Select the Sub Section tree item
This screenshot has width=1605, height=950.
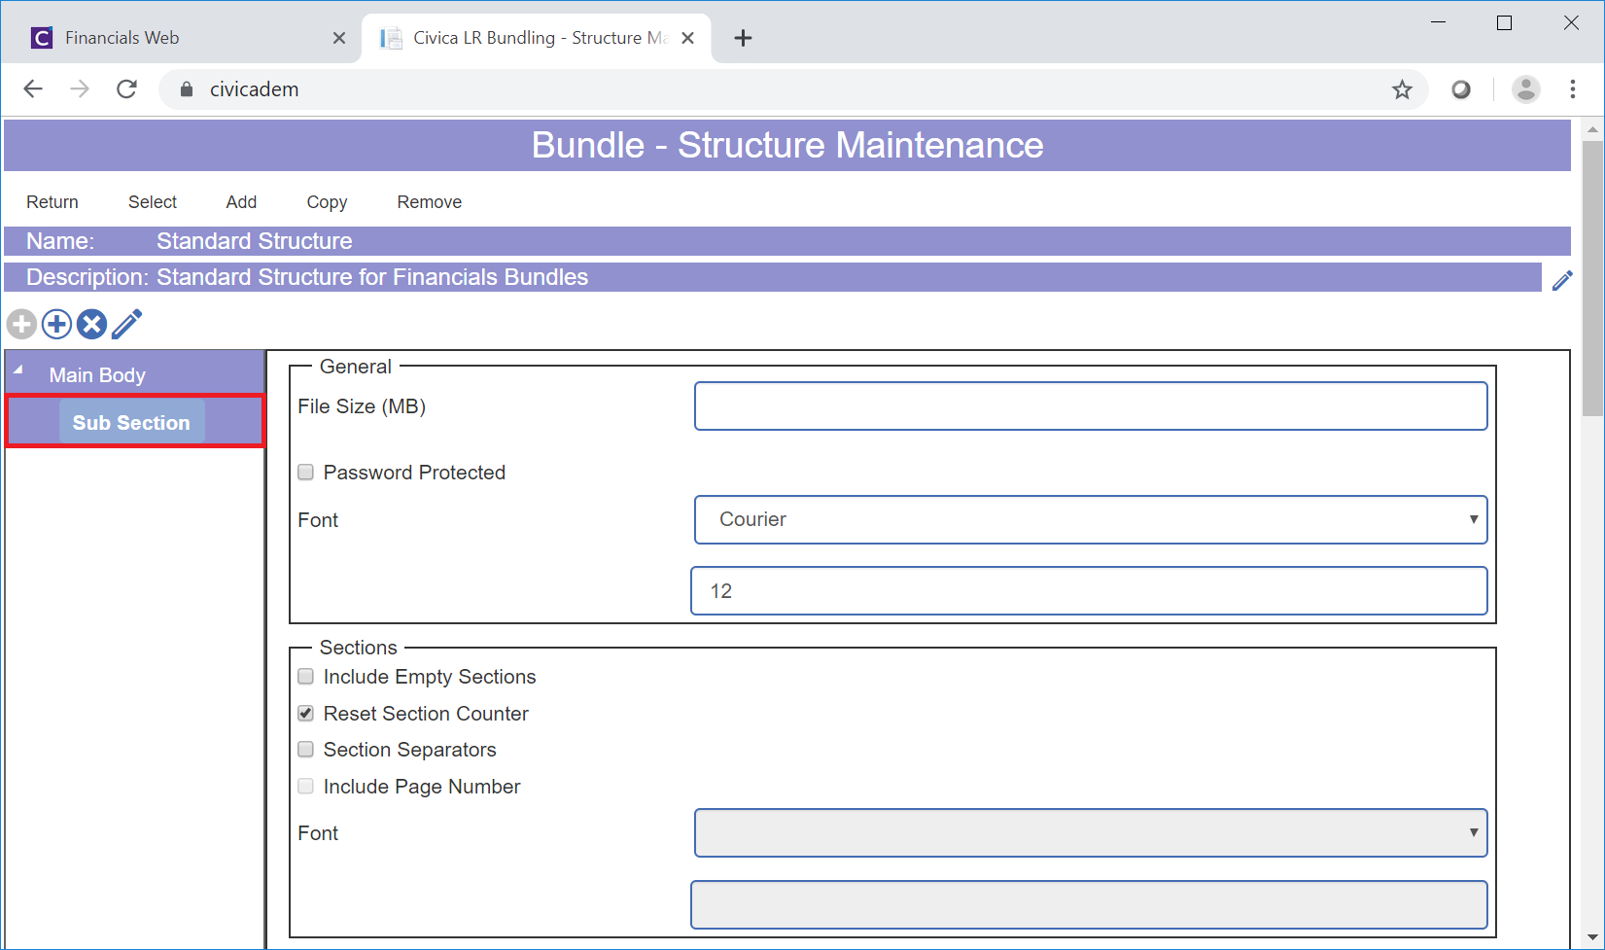pyautogui.click(x=131, y=422)
